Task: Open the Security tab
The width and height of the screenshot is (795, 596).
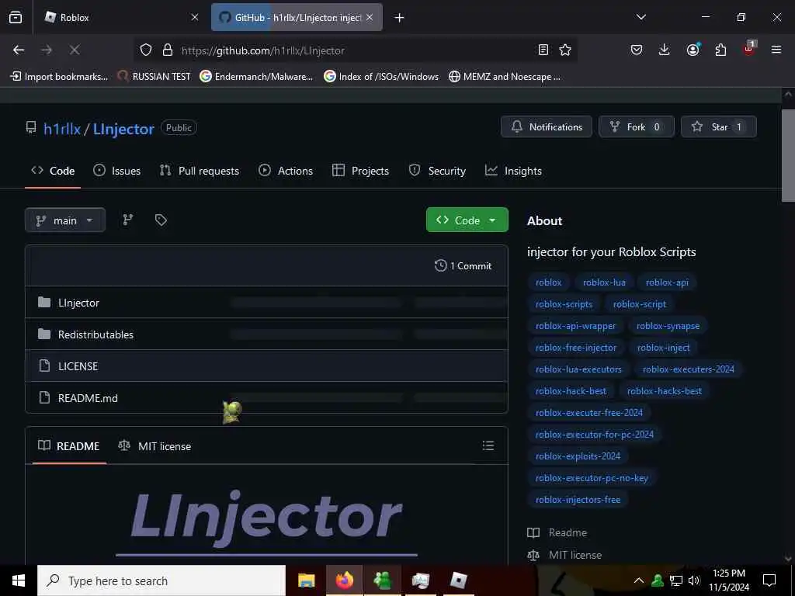Action: [437, 171]
